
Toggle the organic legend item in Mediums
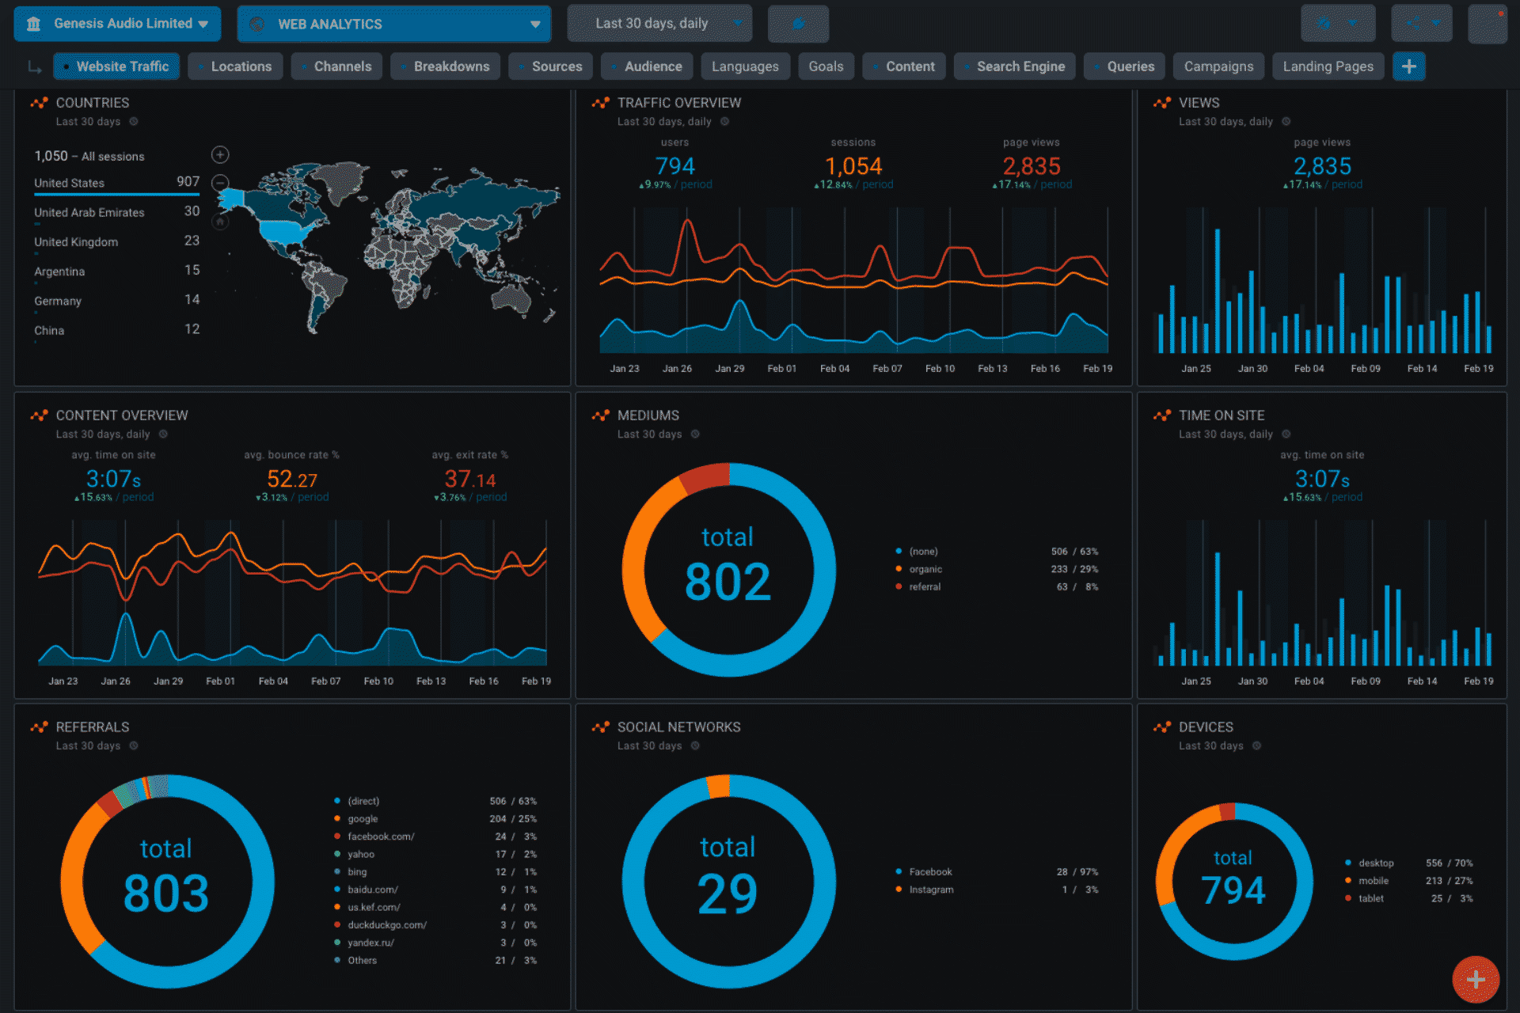tap(925, 569)
